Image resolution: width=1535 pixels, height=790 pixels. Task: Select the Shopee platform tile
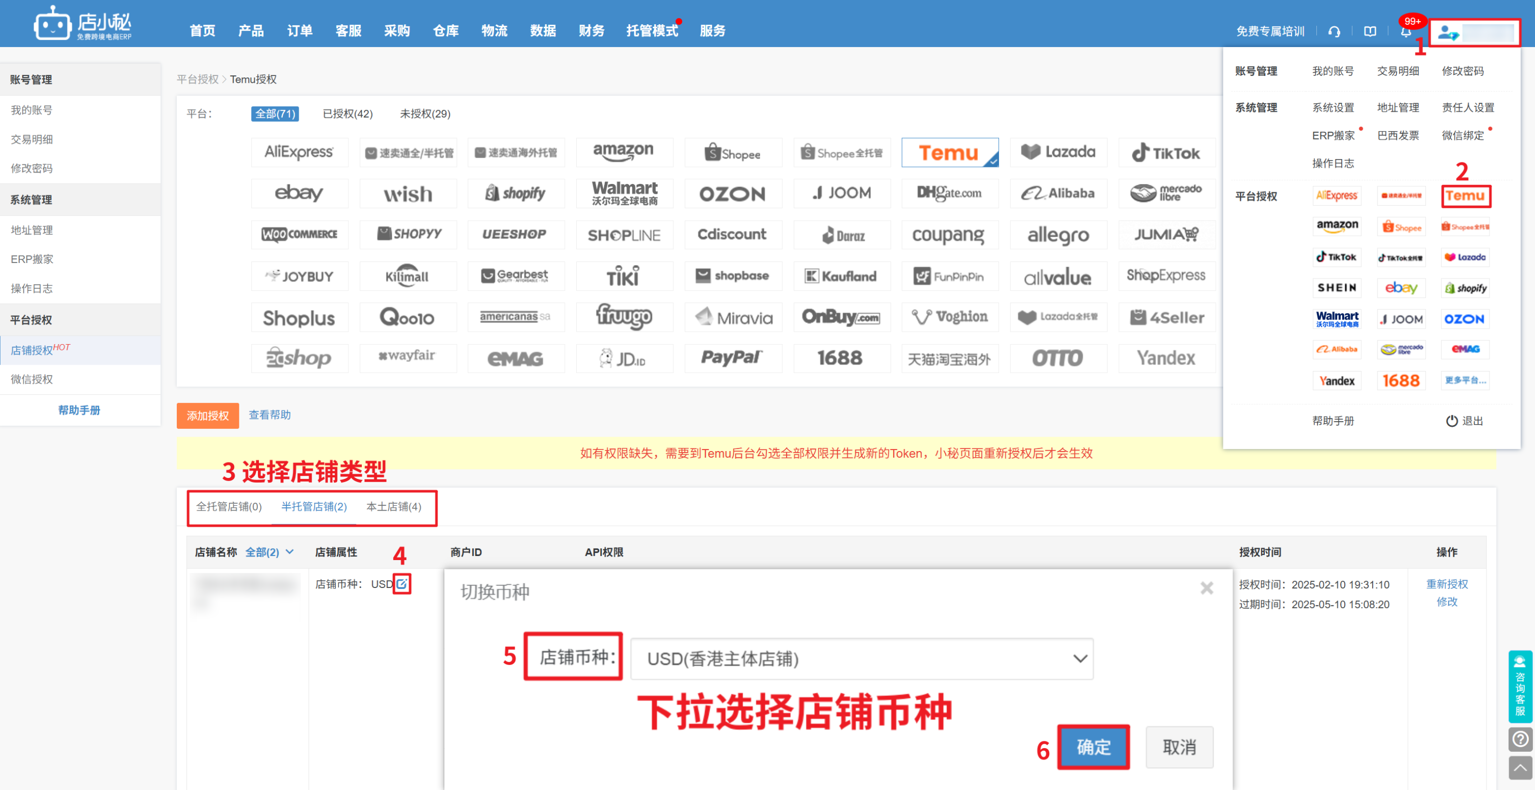click(x=732, y=153)
